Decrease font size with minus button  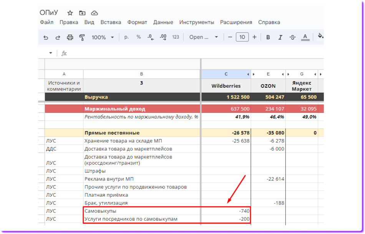pos(230,37)
